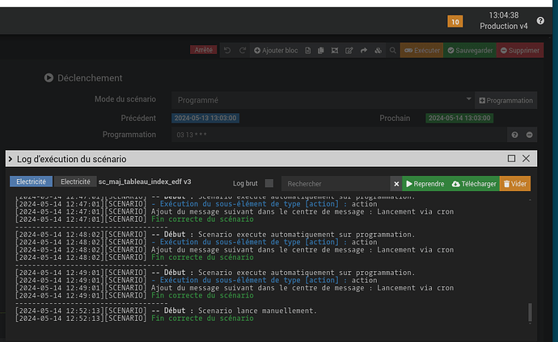Click the log document icon in toolbar
This screenshot has width=558, height=342.
pos(308,50)
